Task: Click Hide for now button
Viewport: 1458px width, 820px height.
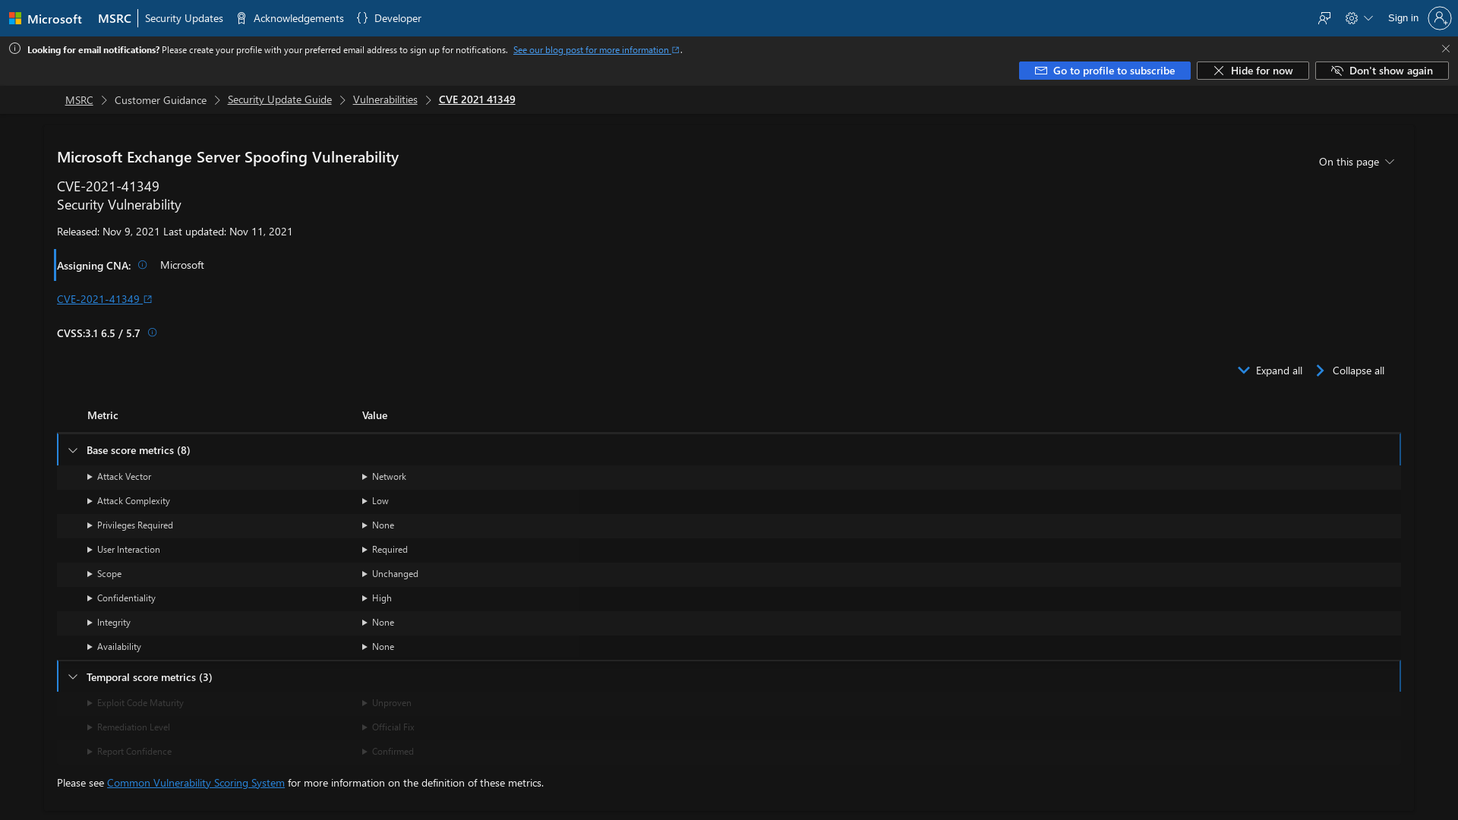Action: [x=1252, y=71]
